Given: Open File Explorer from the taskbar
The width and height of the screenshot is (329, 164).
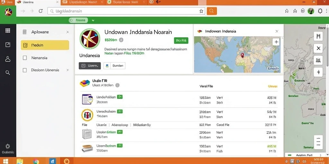Looking at the screenshot, I should (20, 161).
